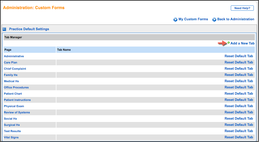Reset default tab for Test Results
Viewport: 259px width, 142px height.
pos(239,131)
